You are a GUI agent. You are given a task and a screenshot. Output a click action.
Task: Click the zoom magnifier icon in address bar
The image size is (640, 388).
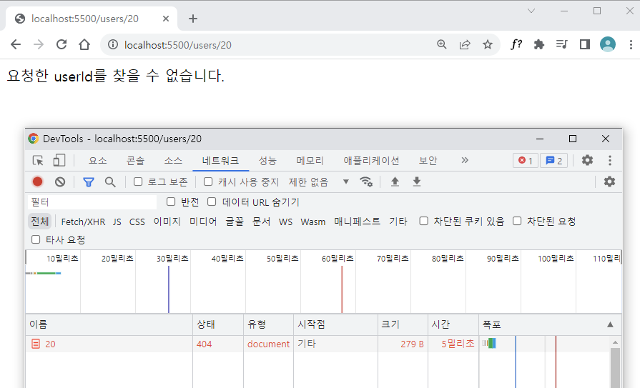442,44
